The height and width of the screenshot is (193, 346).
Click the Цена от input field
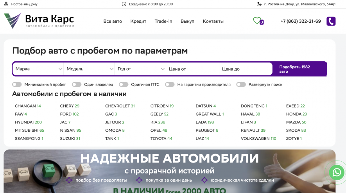(x=192, y=69)
